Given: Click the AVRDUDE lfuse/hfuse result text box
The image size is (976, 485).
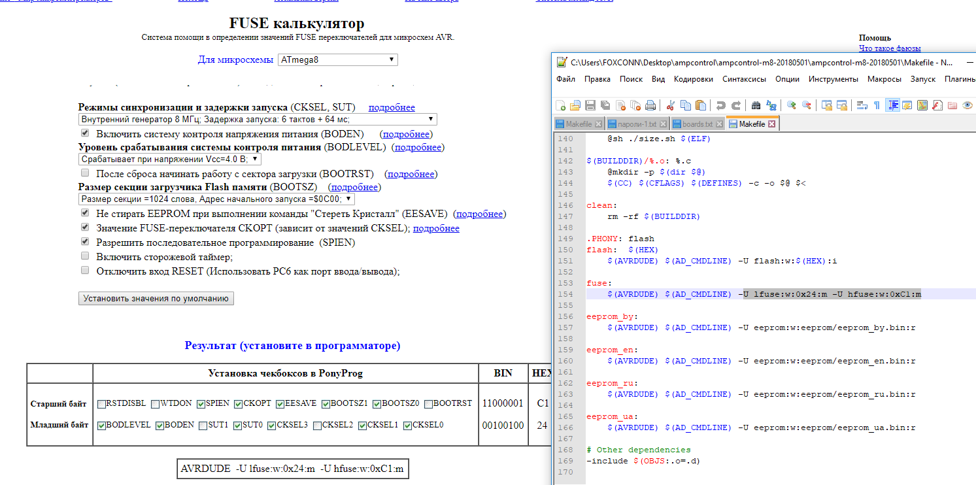Looking at the screenshot, I should [x=293, y=469].
